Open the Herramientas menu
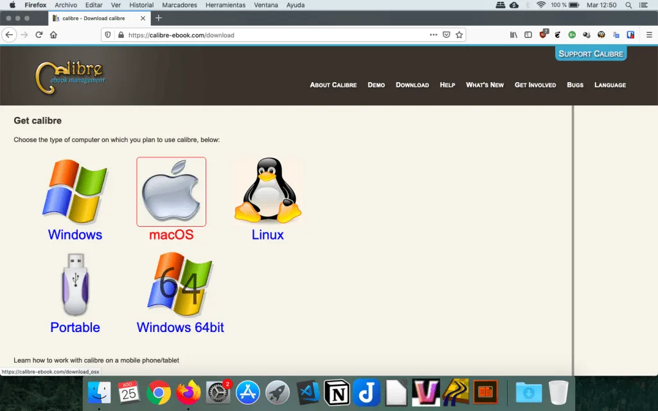 (x=226, y=5)
